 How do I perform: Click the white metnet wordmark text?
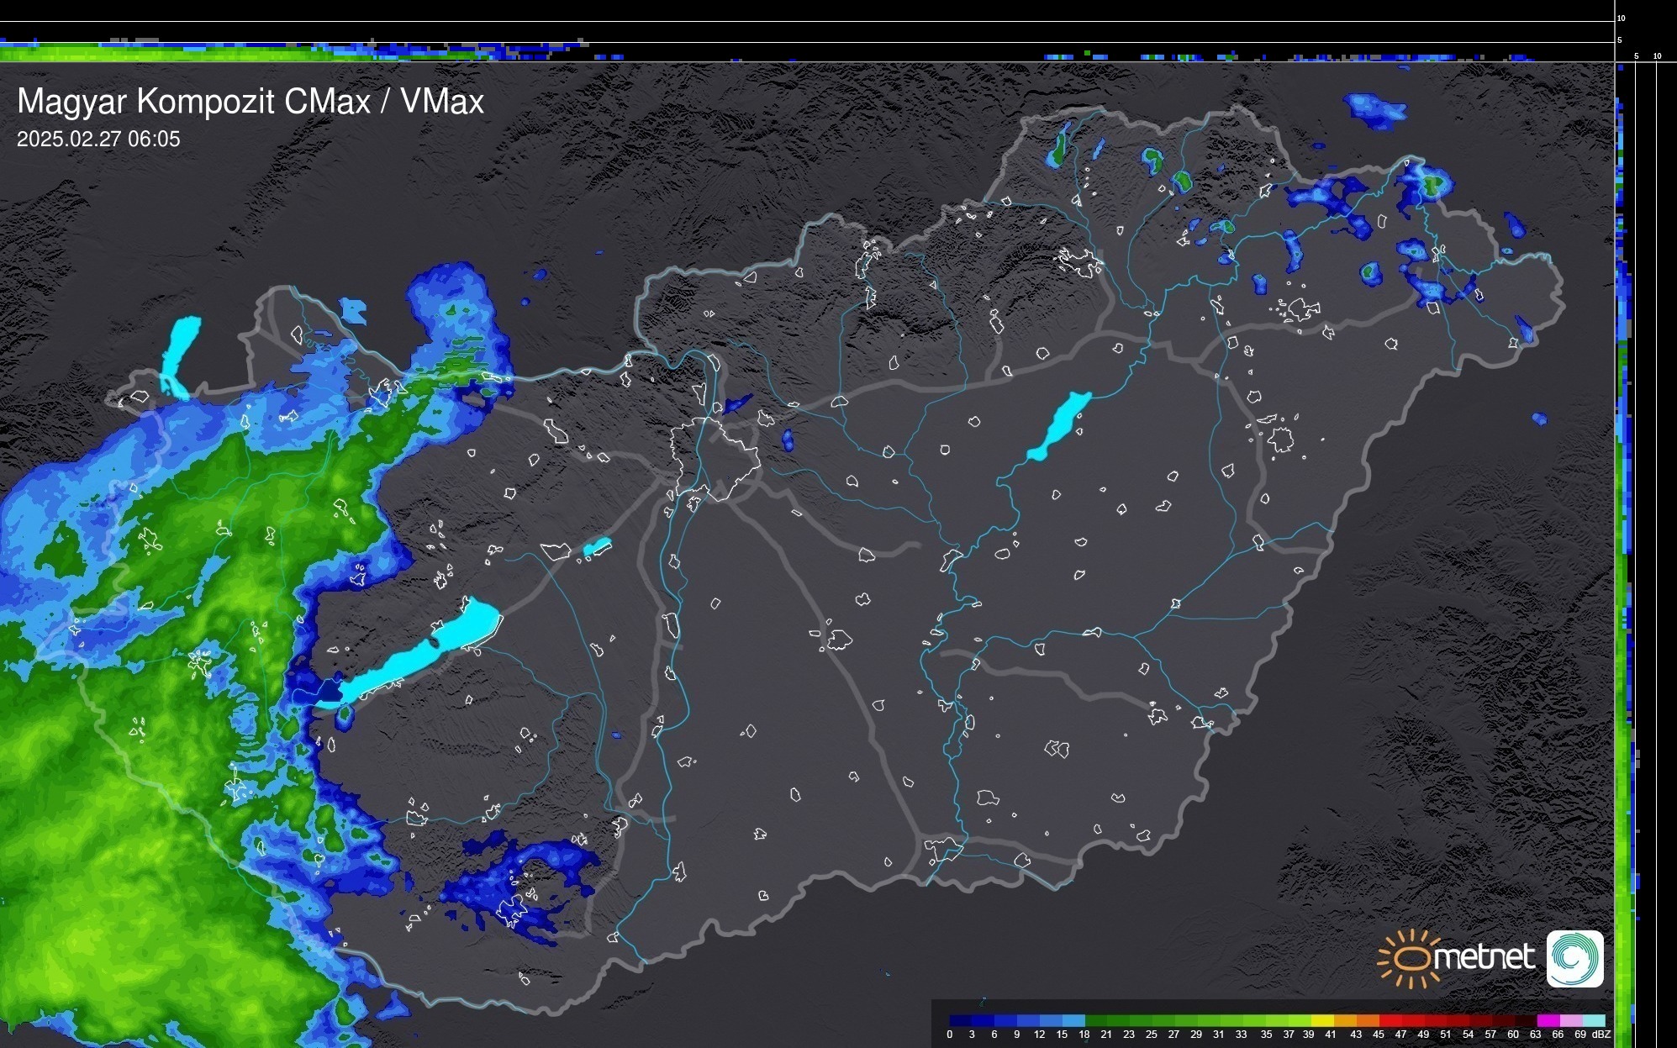(1486, 957)
